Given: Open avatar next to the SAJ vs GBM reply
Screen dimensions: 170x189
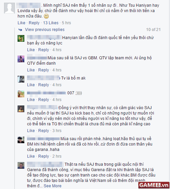Looking at the screenshot, I should pos(21,59).
